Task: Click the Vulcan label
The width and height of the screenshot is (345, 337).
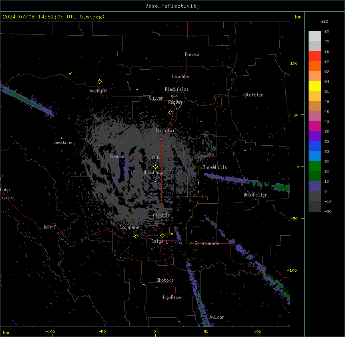Action: click(217, 317)
